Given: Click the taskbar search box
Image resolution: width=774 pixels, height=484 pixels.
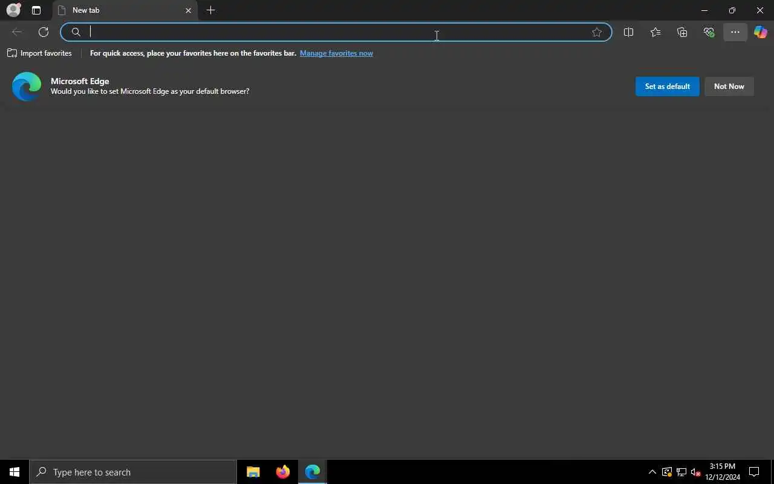Looking at the screenshot, I should coord(133,472).
